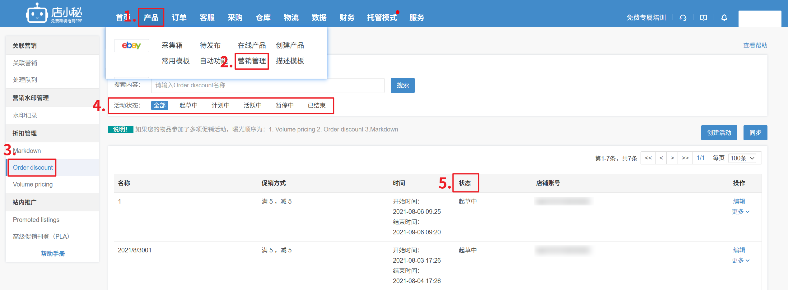Go to first page with << arrow
The width and height of the screenshot is (788, 290).
pyautogui.click(x=648, y=158)
